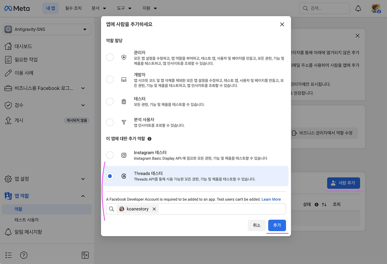Open notifications bell icon
387x264 pixels.
pos(358,8)
